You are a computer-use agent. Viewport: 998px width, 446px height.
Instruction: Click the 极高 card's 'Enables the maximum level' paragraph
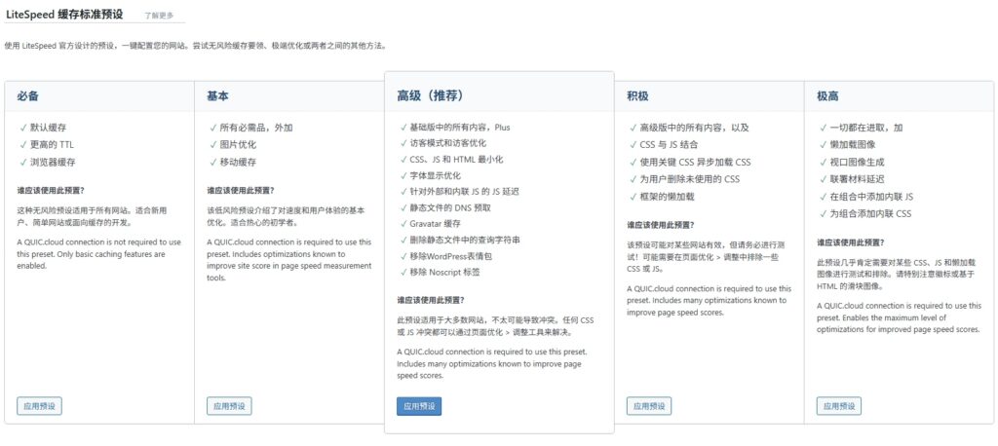click(x=899, y=317)
